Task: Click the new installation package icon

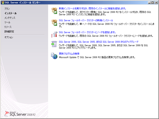Action: [x=54, y=11]
